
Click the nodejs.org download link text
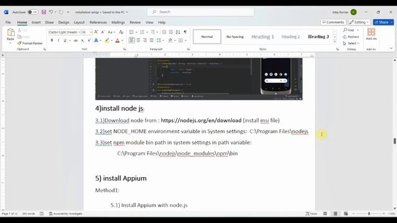(x=201, y=120)
